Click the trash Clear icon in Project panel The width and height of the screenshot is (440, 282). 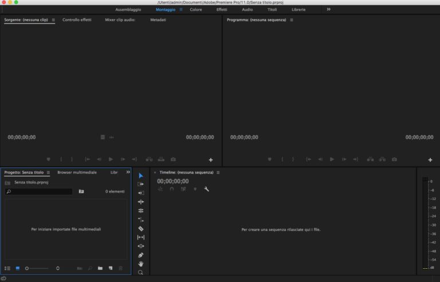pyautogui.click(x=121, y=268)
